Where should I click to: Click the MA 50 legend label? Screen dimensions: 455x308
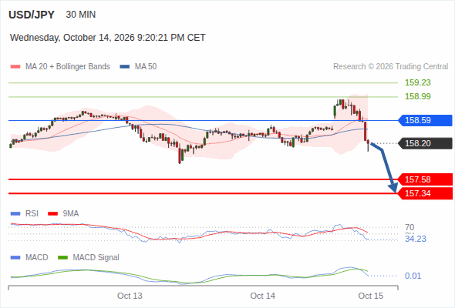[146, 67]
